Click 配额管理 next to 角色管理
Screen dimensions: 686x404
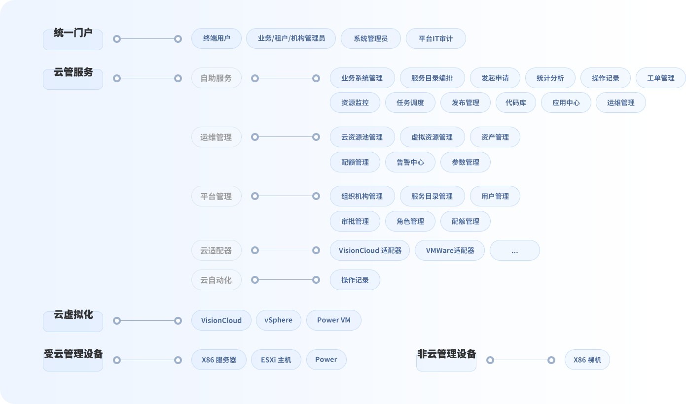466,221
